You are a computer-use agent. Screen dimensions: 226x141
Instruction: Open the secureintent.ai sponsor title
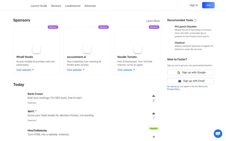tap(76, 57)
